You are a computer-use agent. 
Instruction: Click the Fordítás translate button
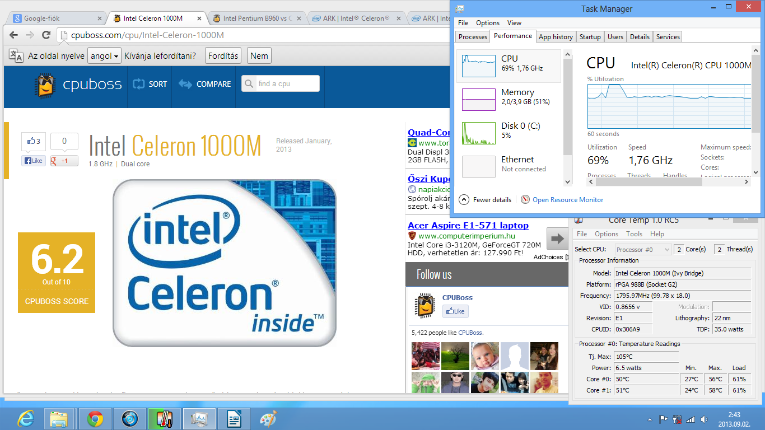(x=223, y=55)
